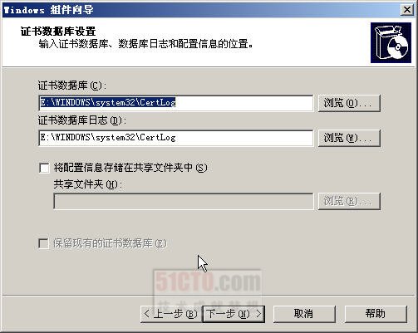Viewport: 418px width, 333px height.
Task: Proceed with 下一步(N) button
Action: tap(234, 314)
